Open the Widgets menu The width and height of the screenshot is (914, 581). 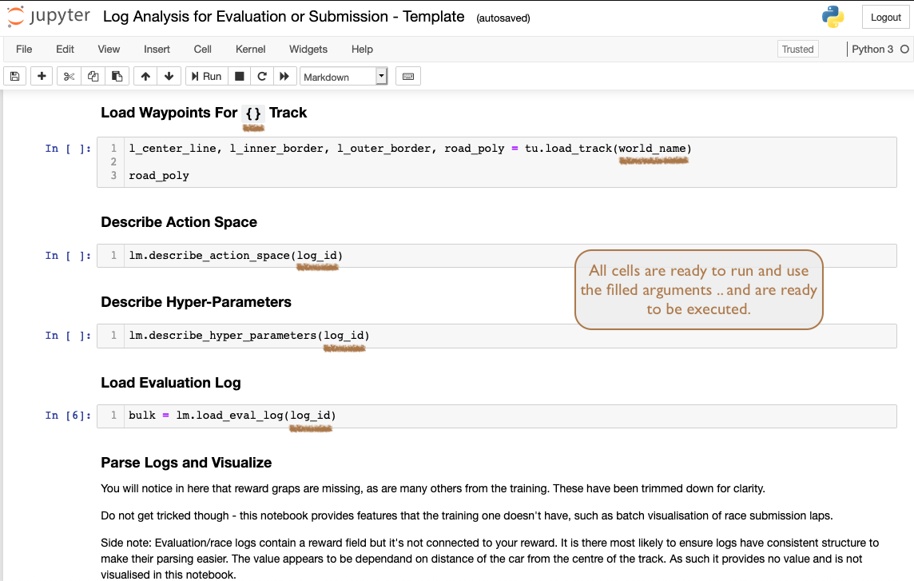click(308, 49)
